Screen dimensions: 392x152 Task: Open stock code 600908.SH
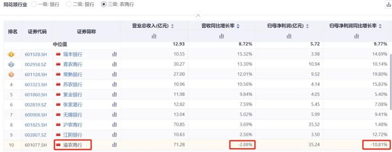(36, 115)
